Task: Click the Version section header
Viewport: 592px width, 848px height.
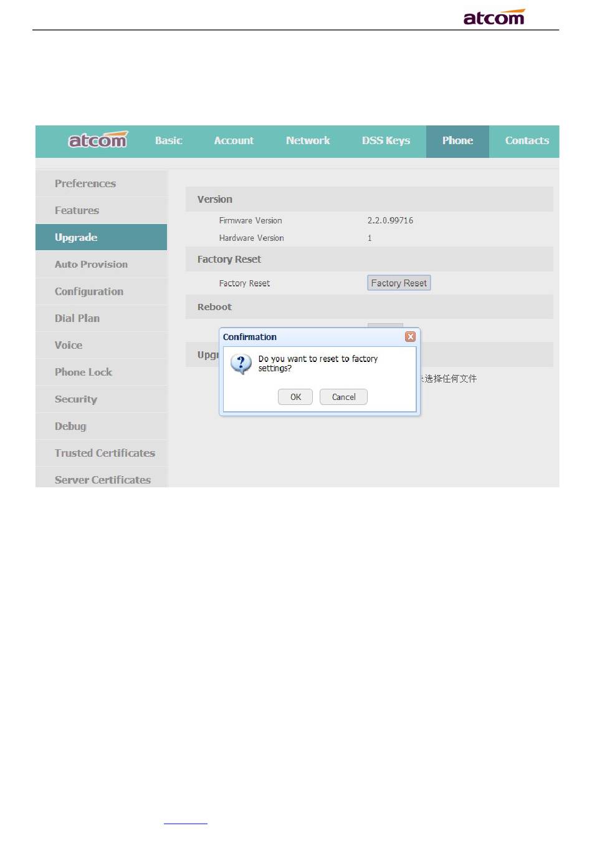Action: point(369,199)
